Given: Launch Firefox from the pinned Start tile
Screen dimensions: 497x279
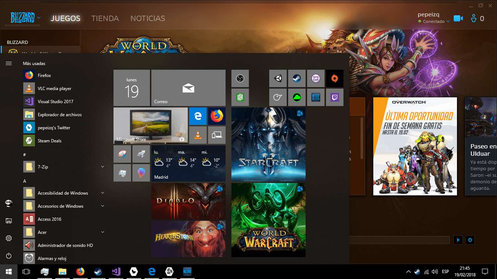Looking at the screenshot, I should tap(217, 116).
